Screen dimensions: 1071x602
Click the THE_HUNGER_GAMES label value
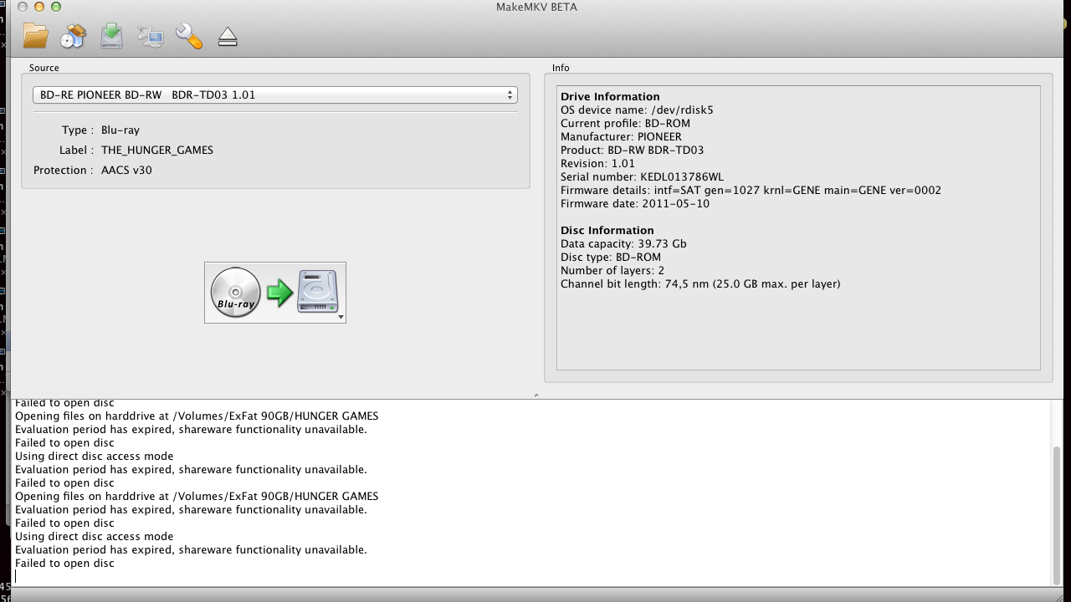point(157,150)
